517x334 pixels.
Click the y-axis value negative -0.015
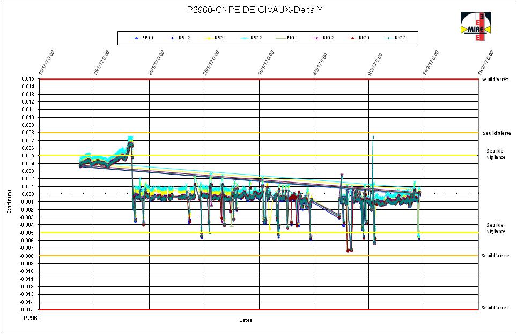tap(27, 310)
